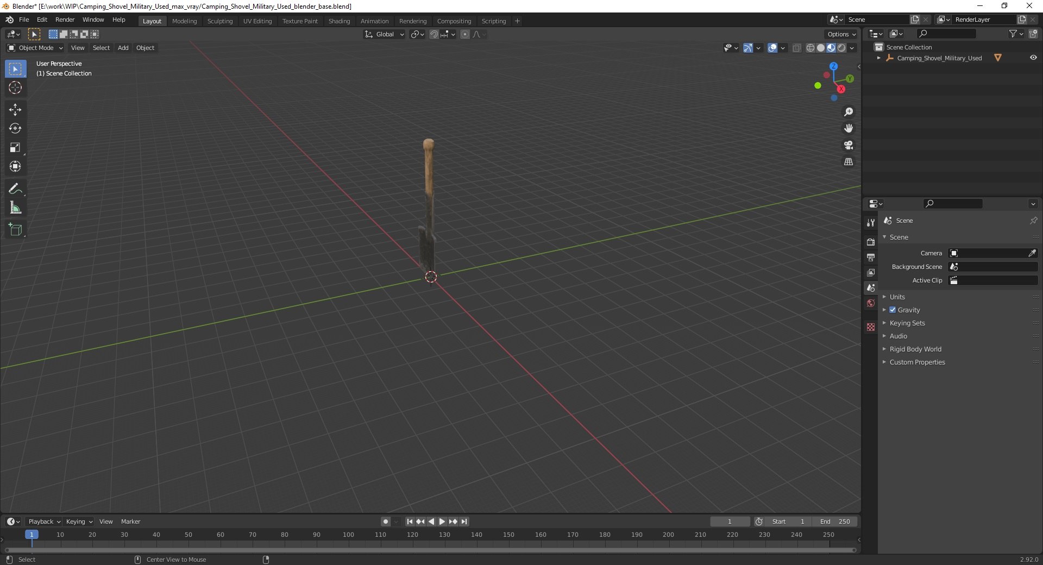Viewport: 1043px width, 565px height.
Task: Open the Options dropdown
Action: click(x=841, y=34)
